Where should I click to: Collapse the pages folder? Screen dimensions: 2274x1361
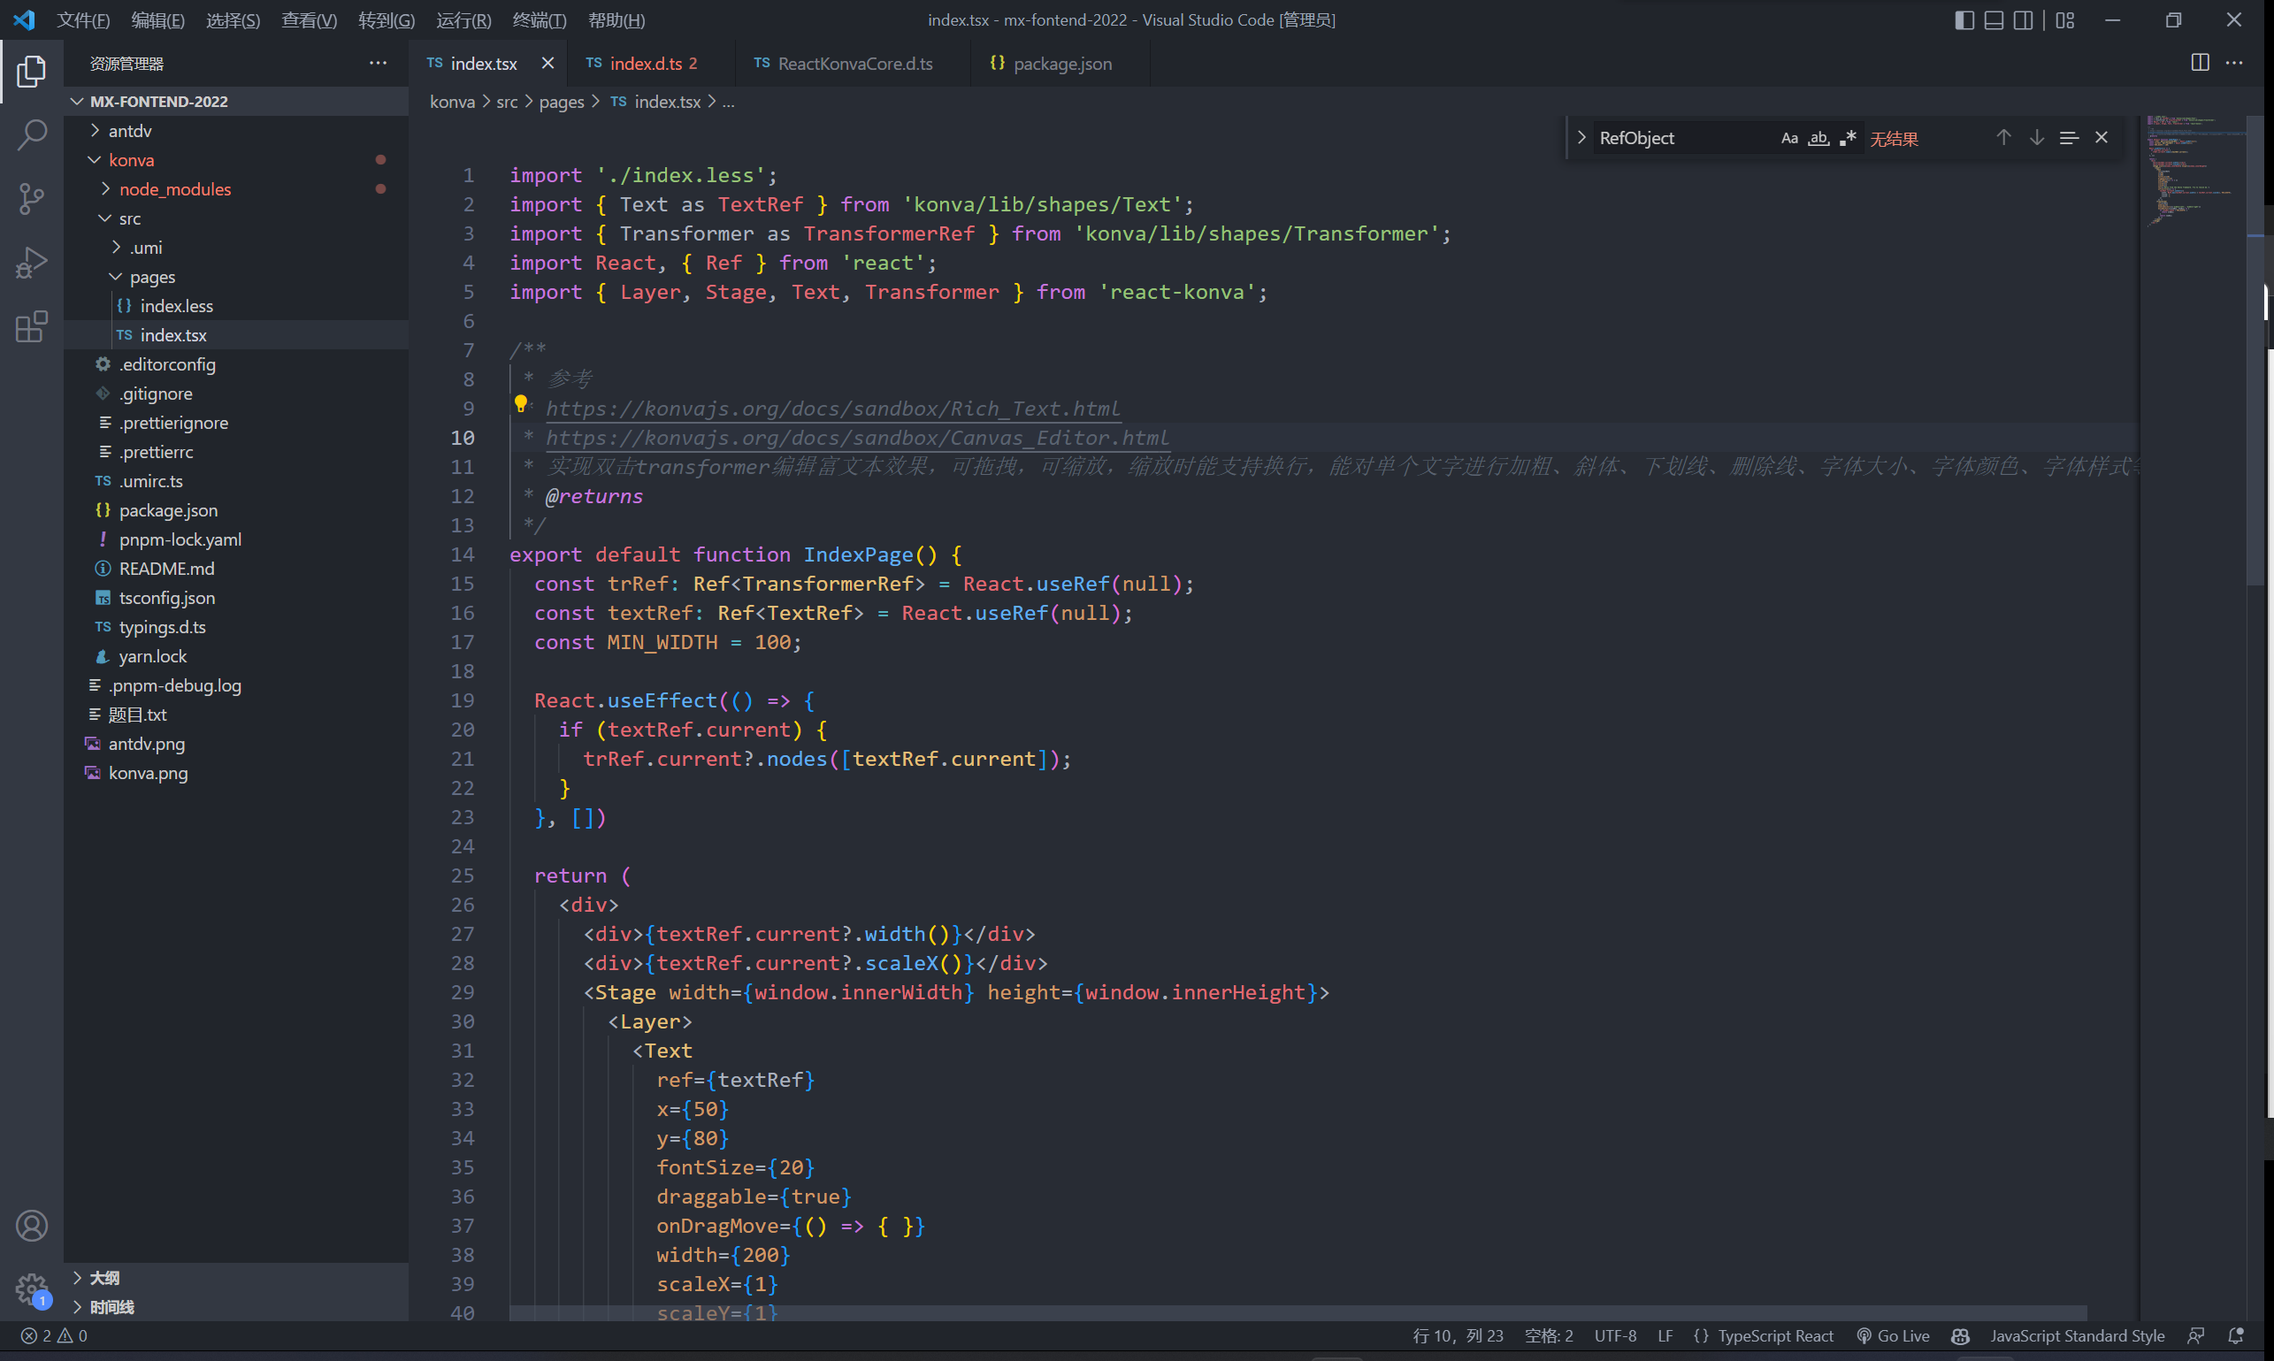tap(151, 276)
